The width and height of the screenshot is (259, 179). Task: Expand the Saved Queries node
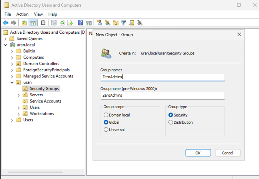5,39
